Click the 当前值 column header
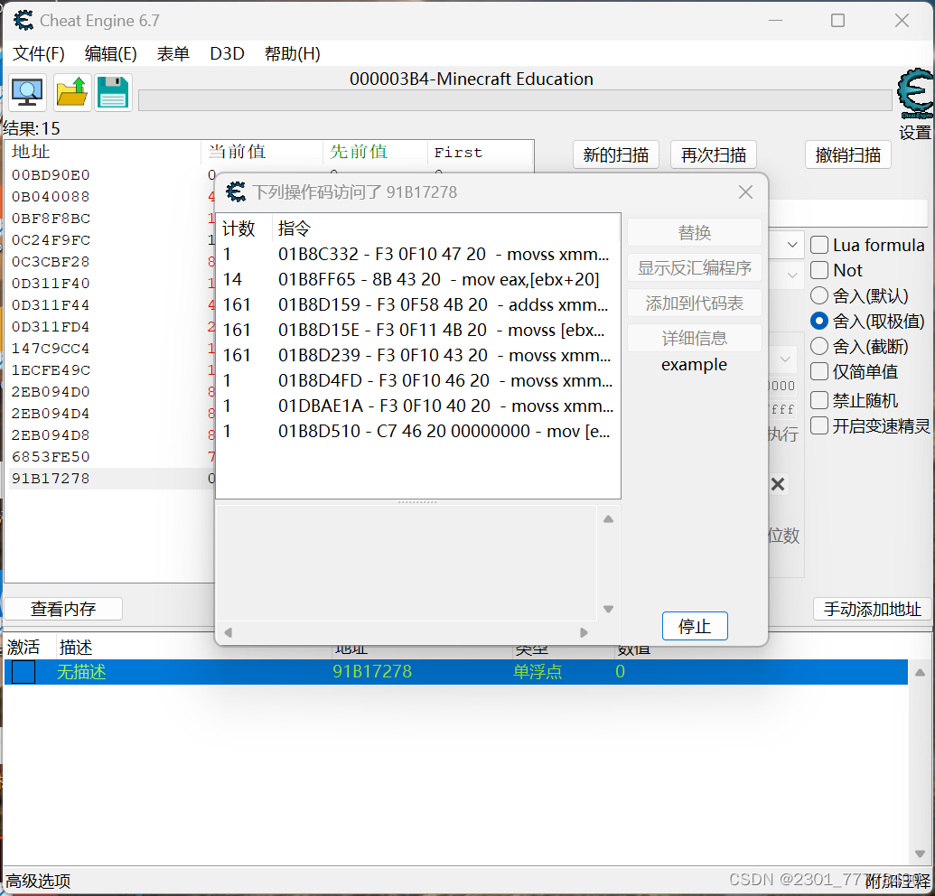 pos(262,152)
